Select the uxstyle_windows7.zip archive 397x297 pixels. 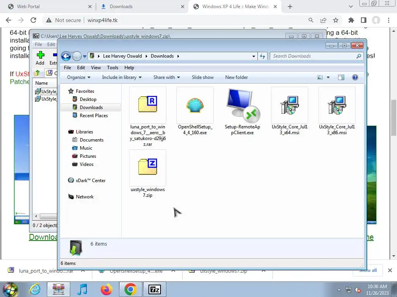point(148,174)
